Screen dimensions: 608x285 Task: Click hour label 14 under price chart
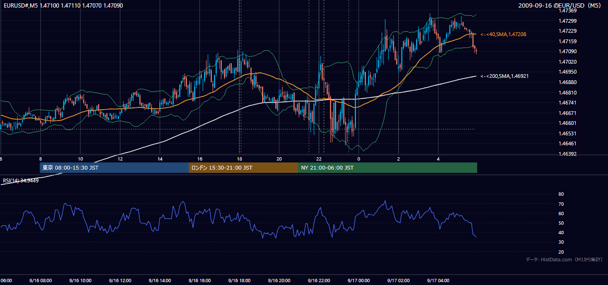160,159
